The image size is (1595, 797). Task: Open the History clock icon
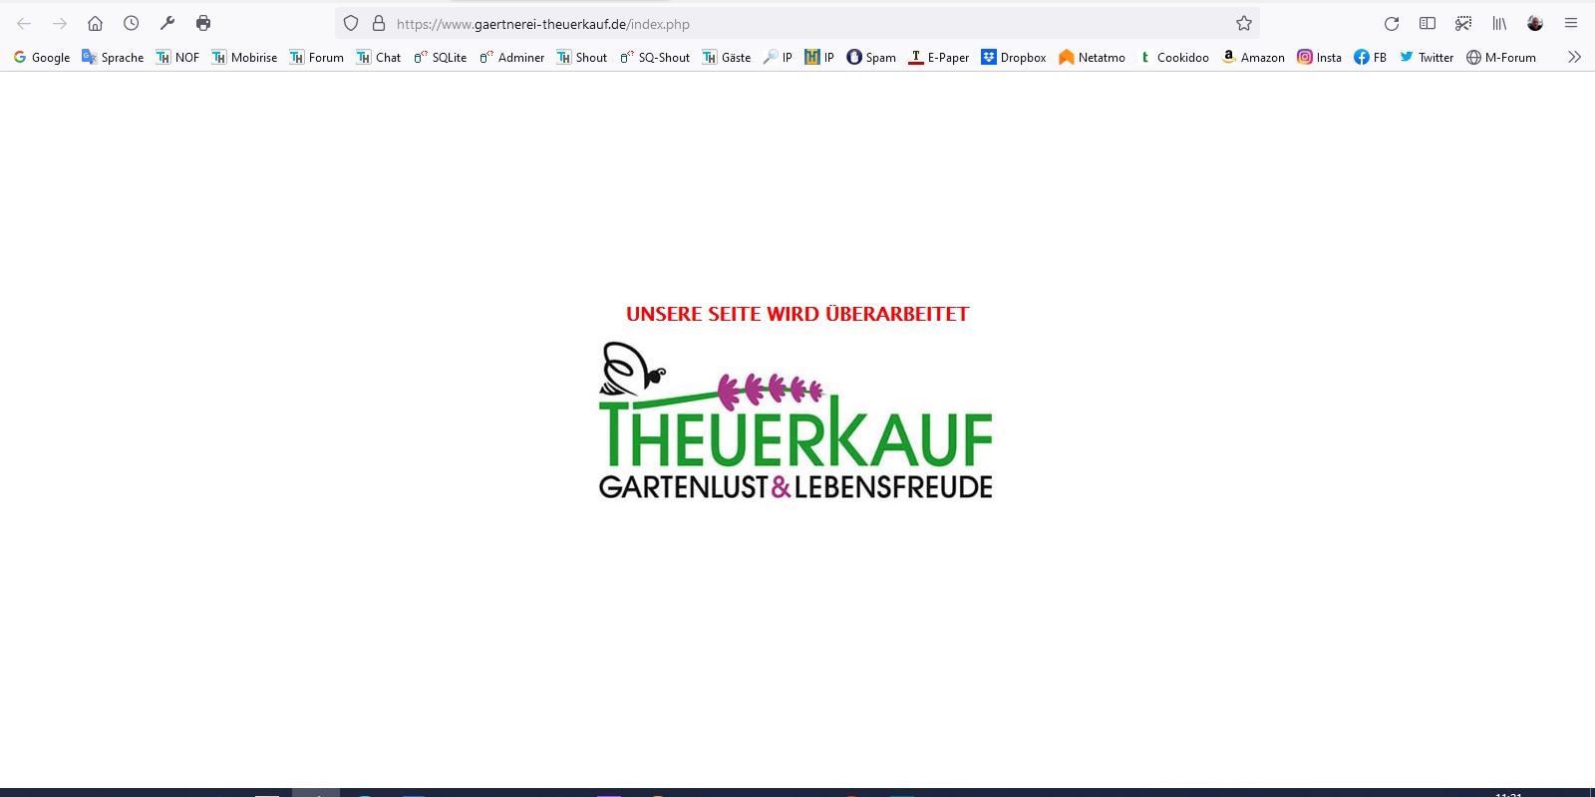(132, 23)
